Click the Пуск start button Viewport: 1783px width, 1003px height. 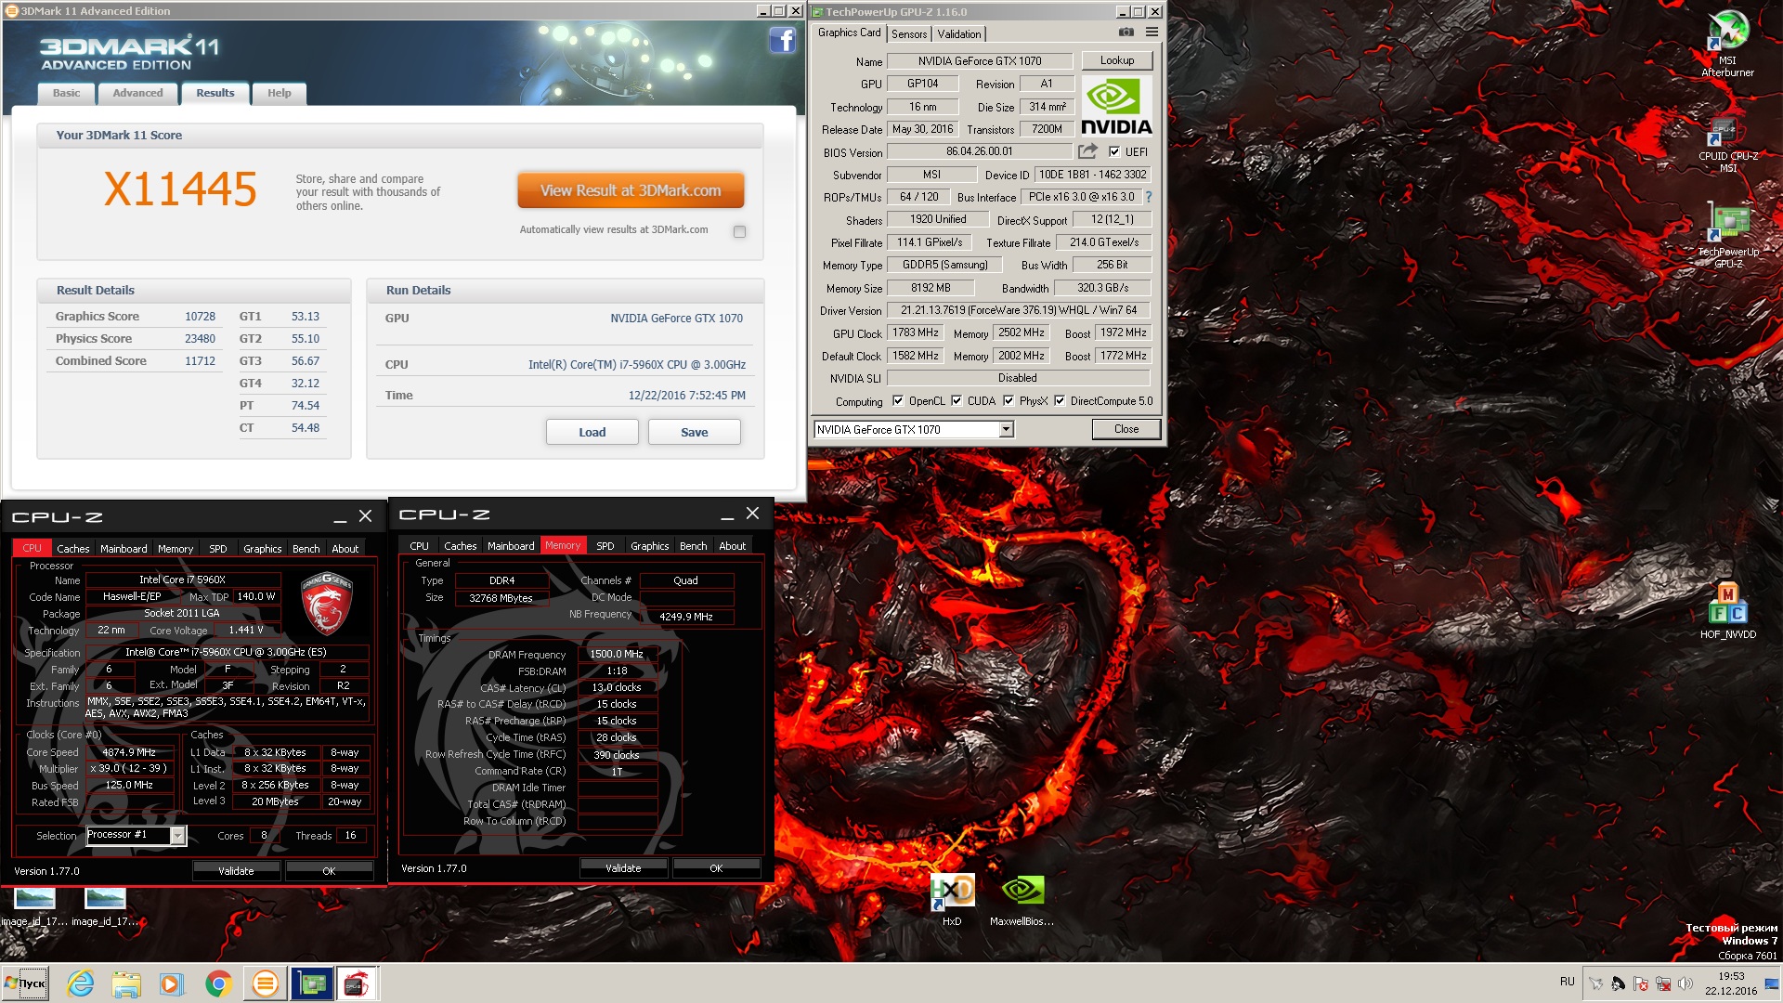point(25,983)
